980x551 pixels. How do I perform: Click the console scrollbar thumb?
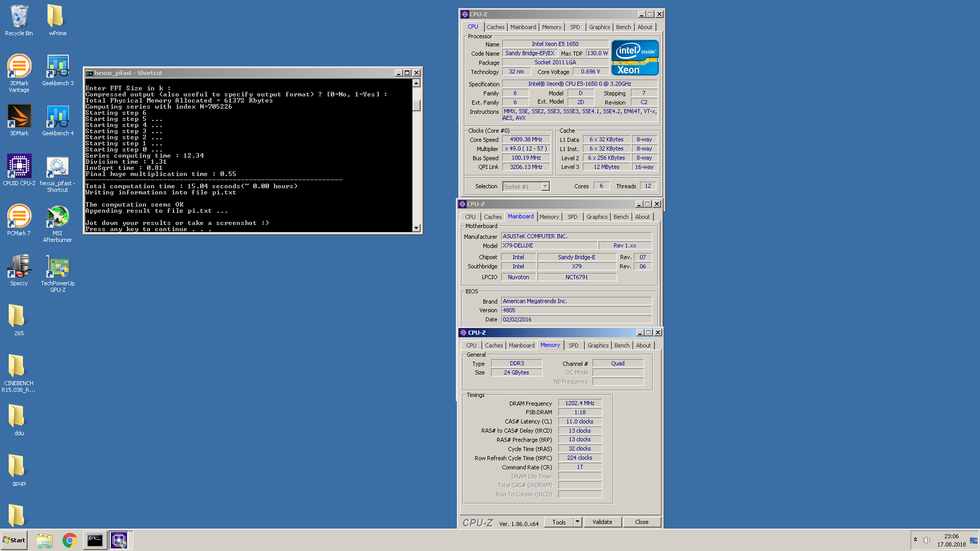click(x=416, y=105)
